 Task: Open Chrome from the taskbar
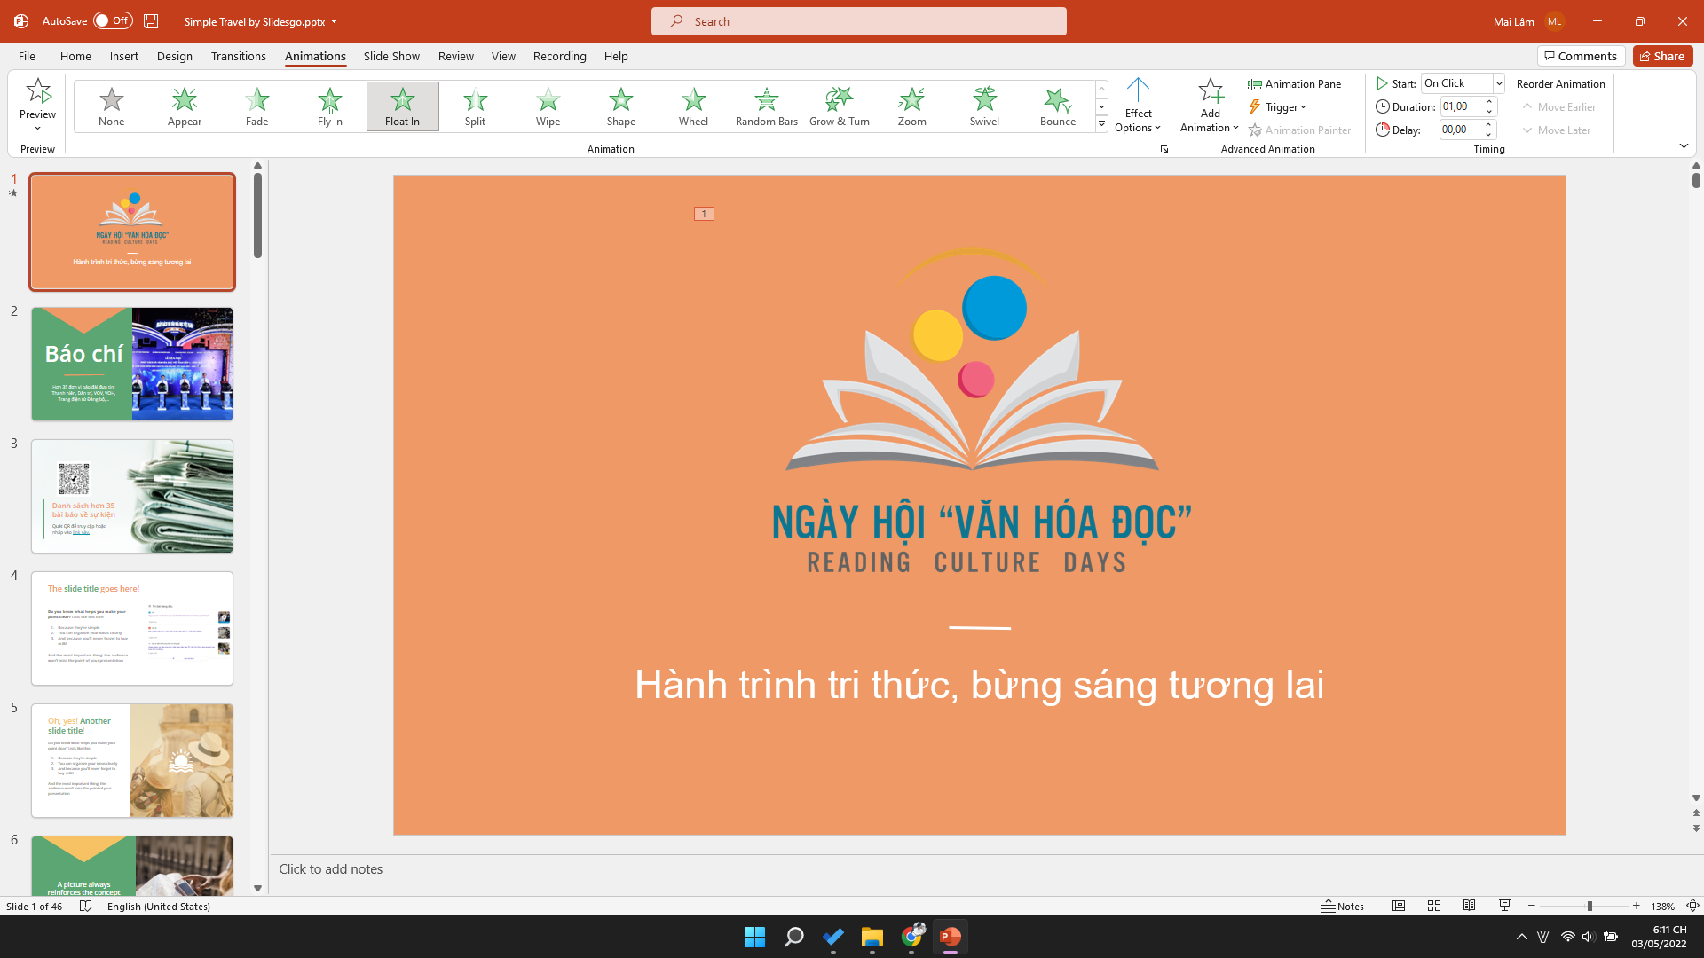tap(911, 937)
